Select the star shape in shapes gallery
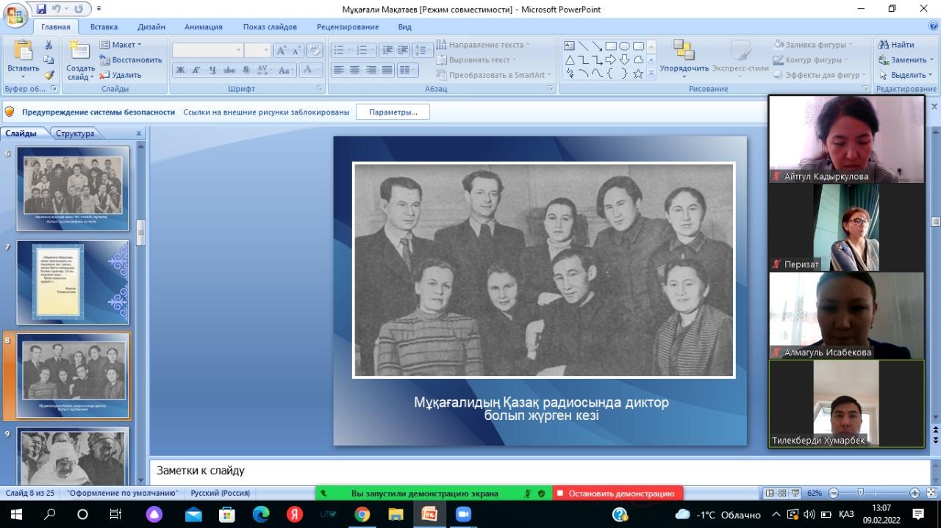 [638, 73]
